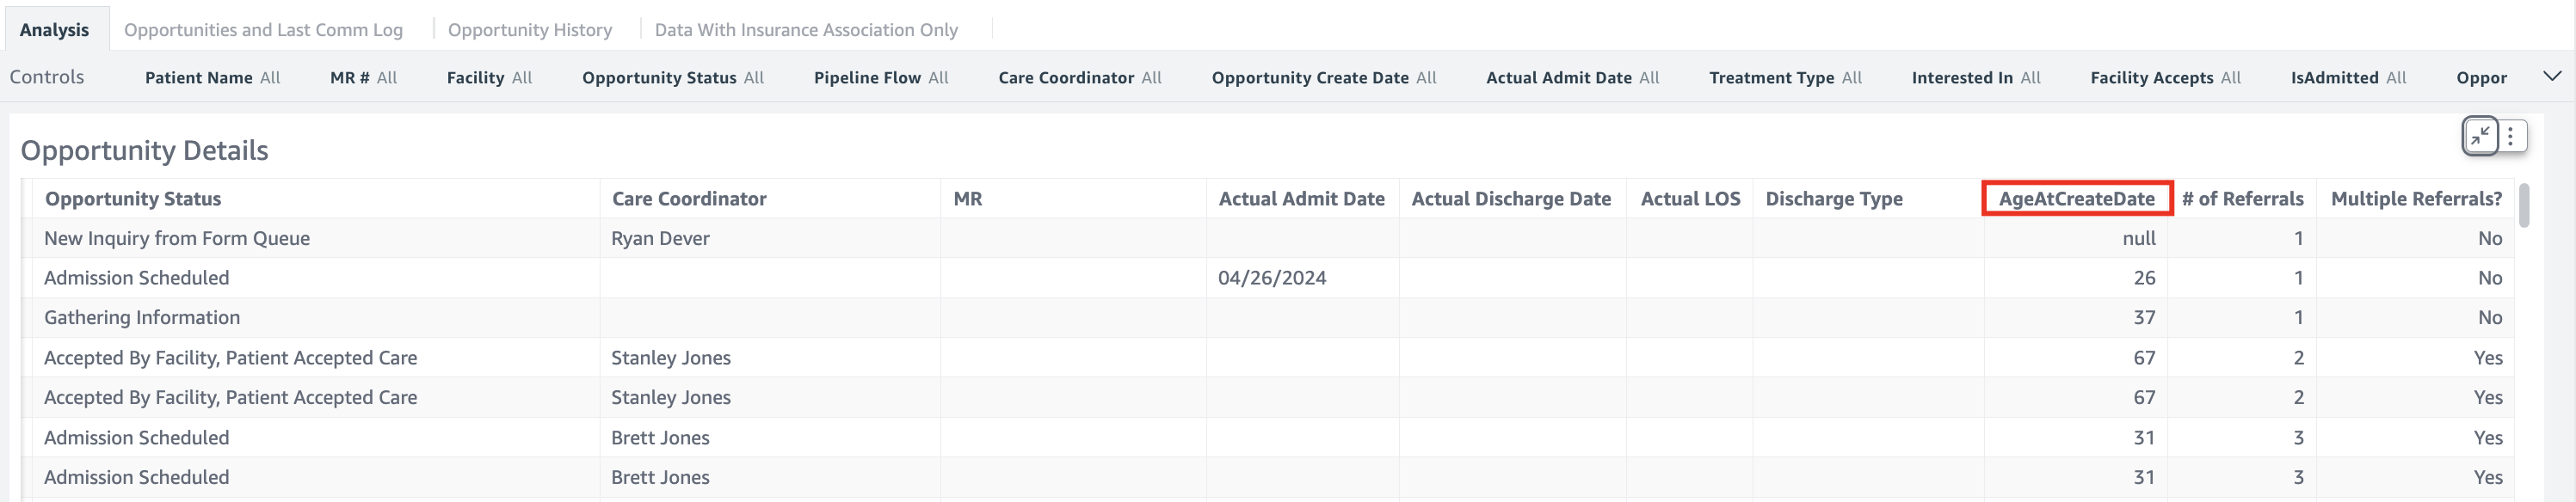Expand the Controls panel chevron
The width and height of the screenshot is (2576, 502).
(2551, 77)
